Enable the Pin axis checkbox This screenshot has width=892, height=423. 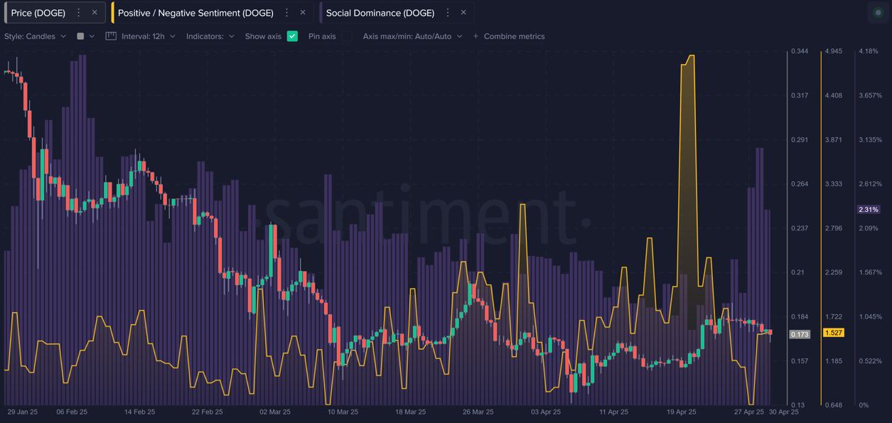pos(346,36)
